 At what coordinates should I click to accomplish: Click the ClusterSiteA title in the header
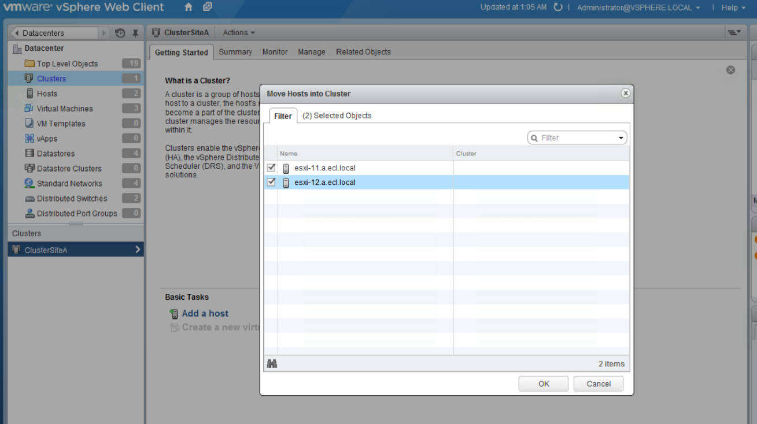[186, 33]
